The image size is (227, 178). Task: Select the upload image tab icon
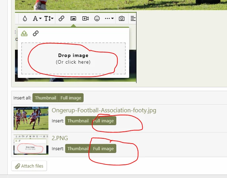tap(24, 33)
